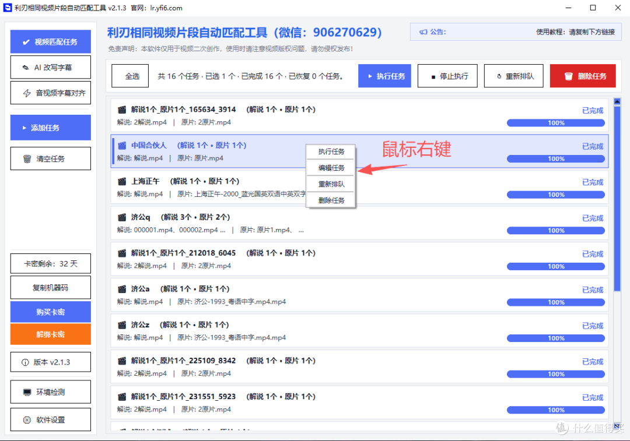
Task: Click the 已完成 status of 济公a
Action: coord(593,290)
